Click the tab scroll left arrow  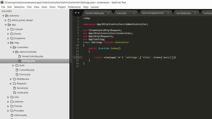(76, 13)
